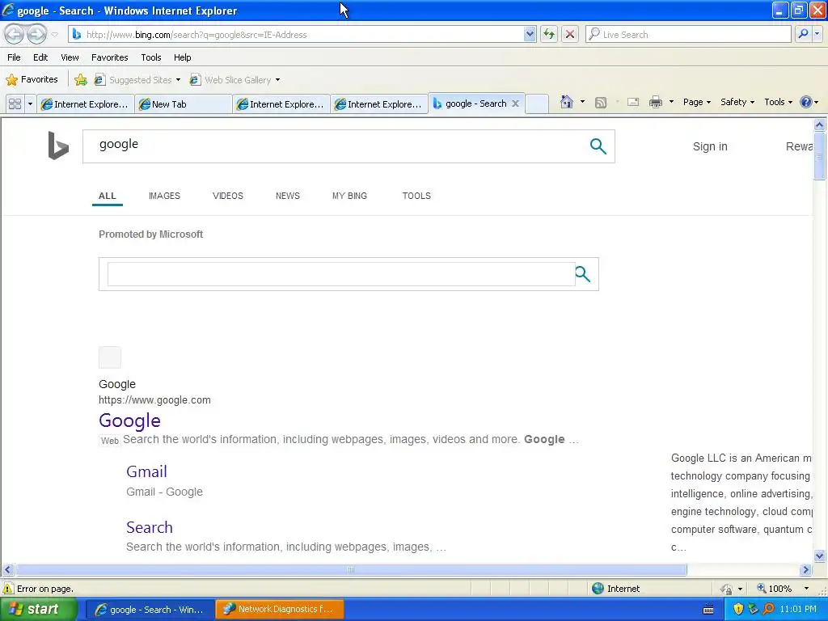Open the zoom level 100% dropdown
This screenshot has width=828, height=621.
coord(806,589)
